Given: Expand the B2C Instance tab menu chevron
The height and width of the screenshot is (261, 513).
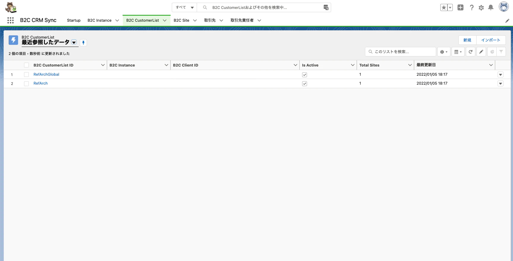Looking at the screenshot, I should [x=117, y=20].
